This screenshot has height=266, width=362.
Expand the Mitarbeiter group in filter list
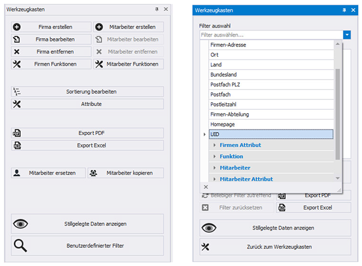(215, 168)
